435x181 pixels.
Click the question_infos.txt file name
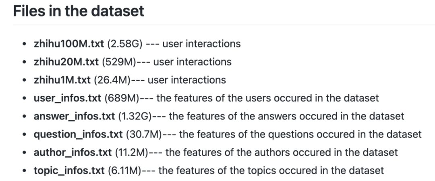(x=78, y=134)
